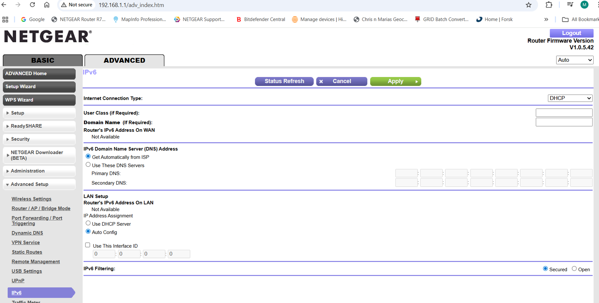Enable the Use This Interface ID checkbox
The image size is (599, 303).
(x=88, y=245)
